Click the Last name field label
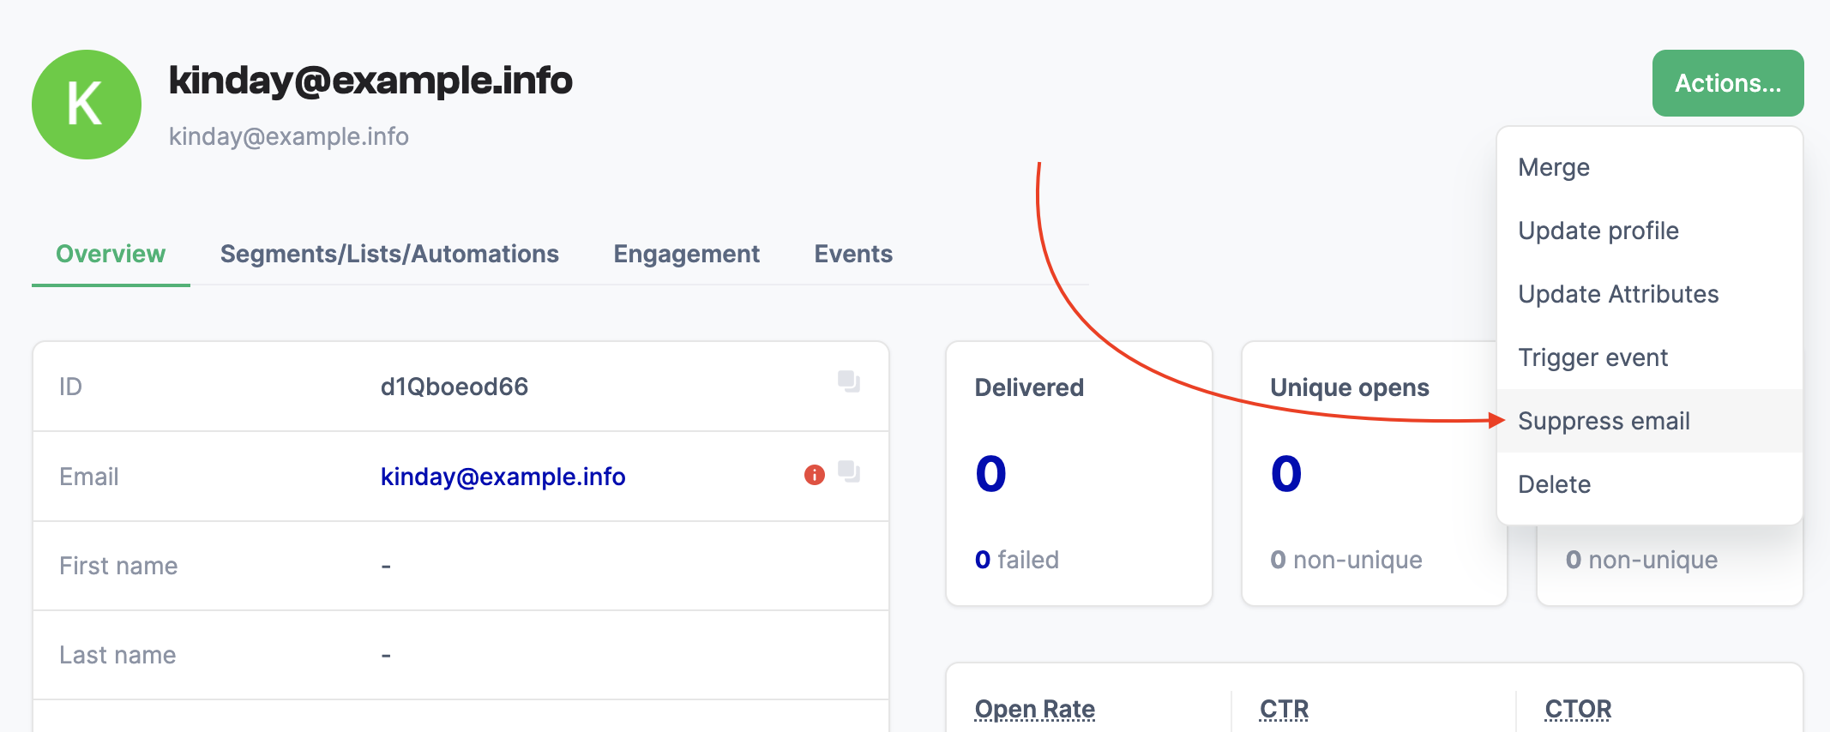The height and width of the screenshot is (732, 1830). point(117,655)
